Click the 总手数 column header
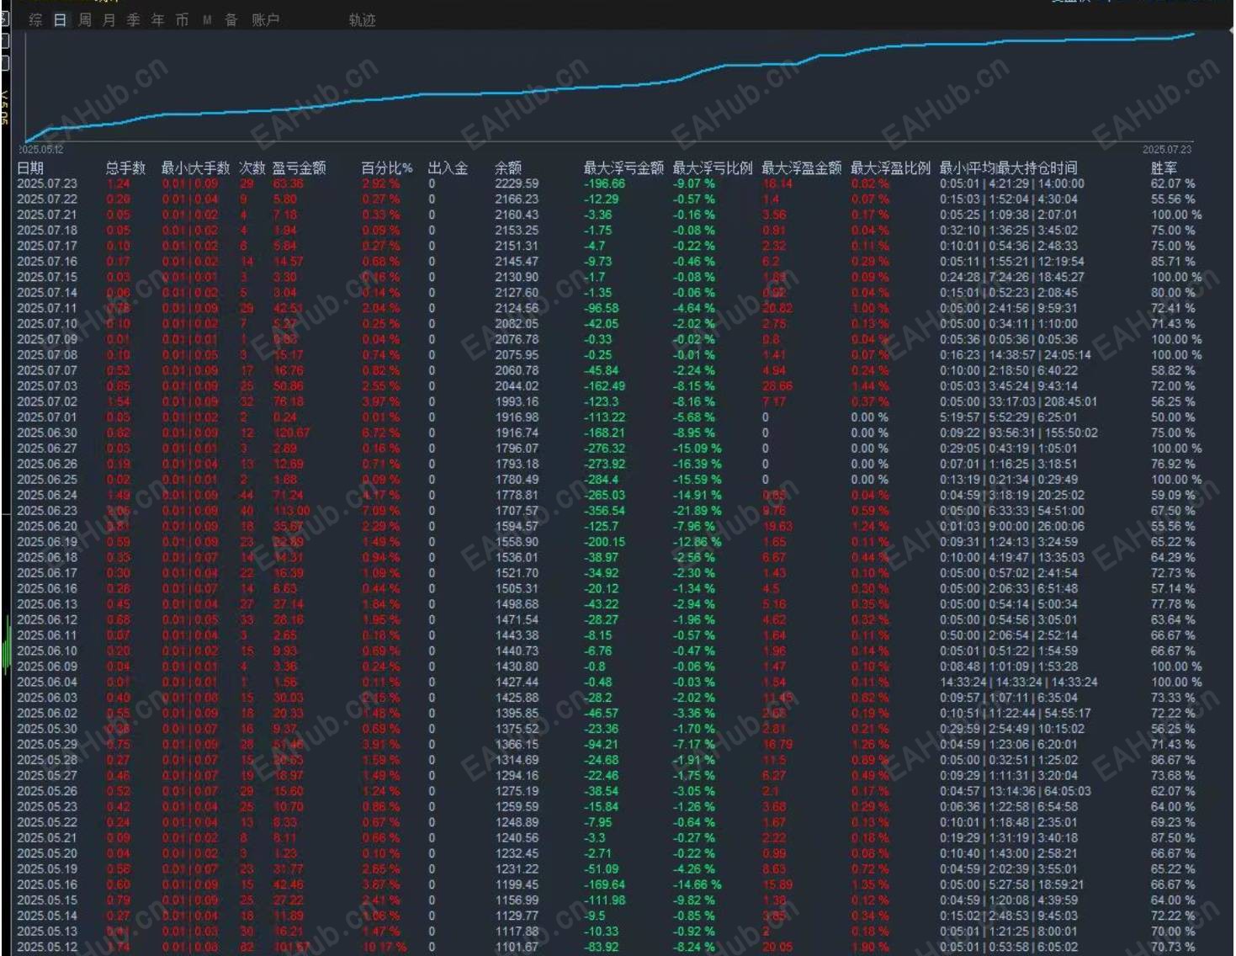1236x956 pixels. pyautogui.click(x=125, y=168)
